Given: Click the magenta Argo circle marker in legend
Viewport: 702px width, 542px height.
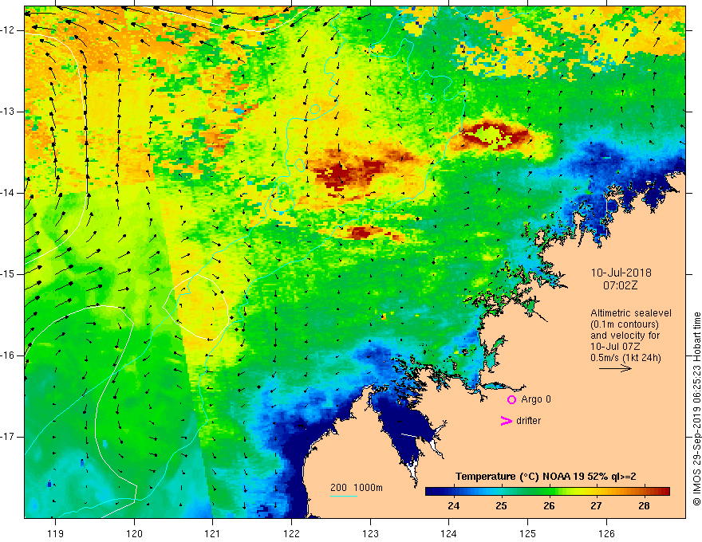Looking at the screenshot, I should point(511,399).
